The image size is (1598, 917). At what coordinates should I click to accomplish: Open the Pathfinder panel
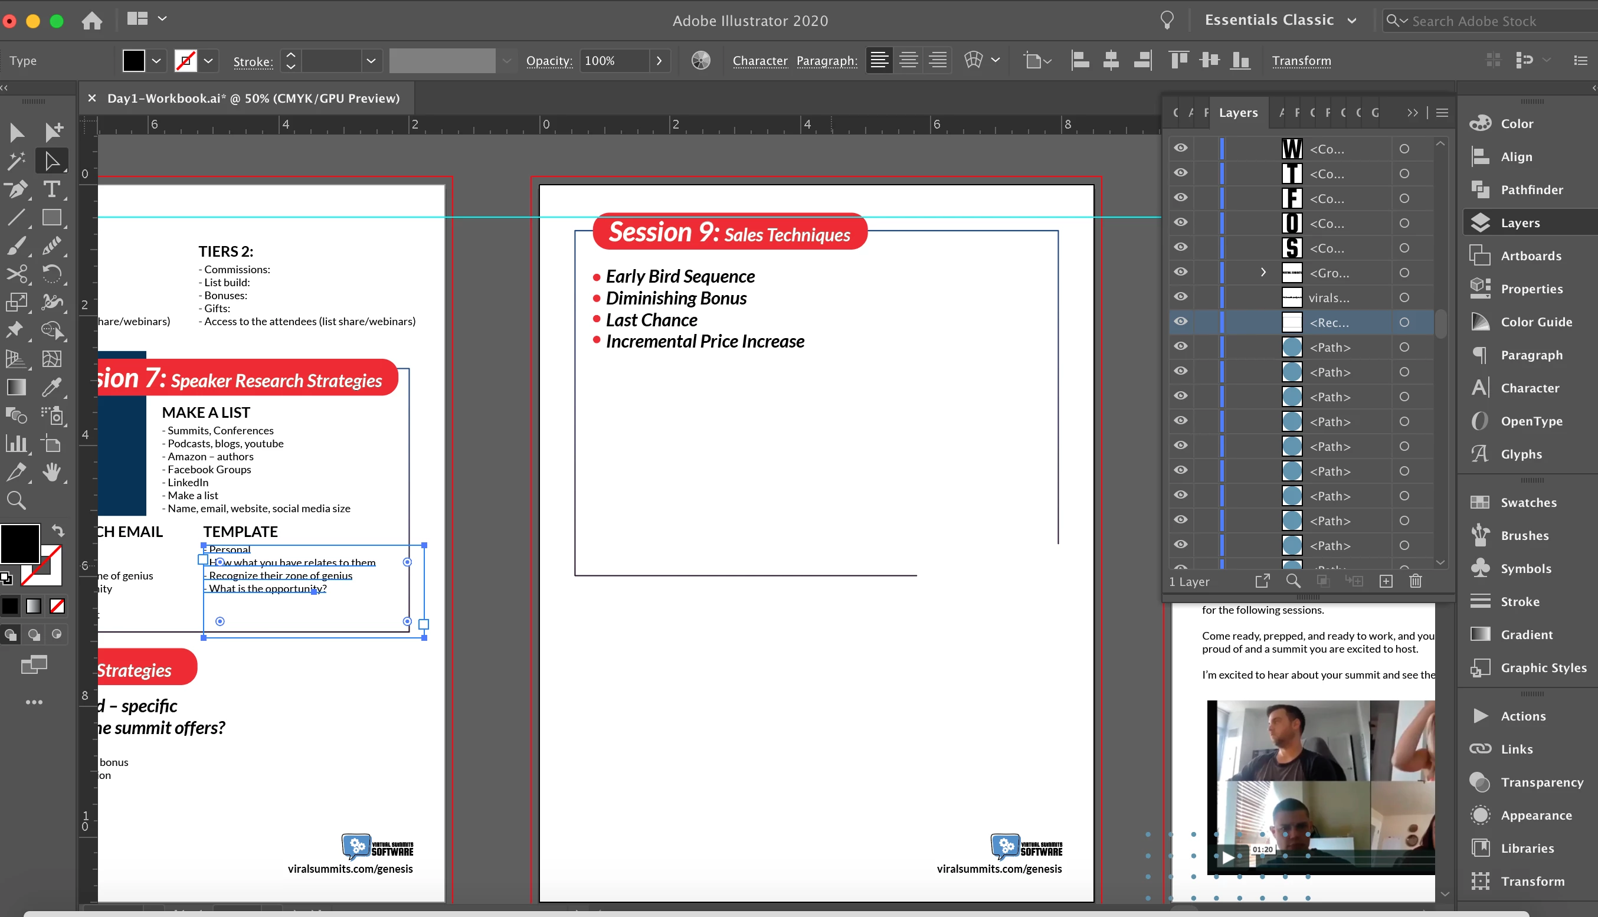(1531, 189)
